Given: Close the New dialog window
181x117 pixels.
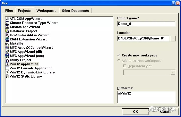Looking at the screenshot, I should pyautogui.click(x=178, y=3).
